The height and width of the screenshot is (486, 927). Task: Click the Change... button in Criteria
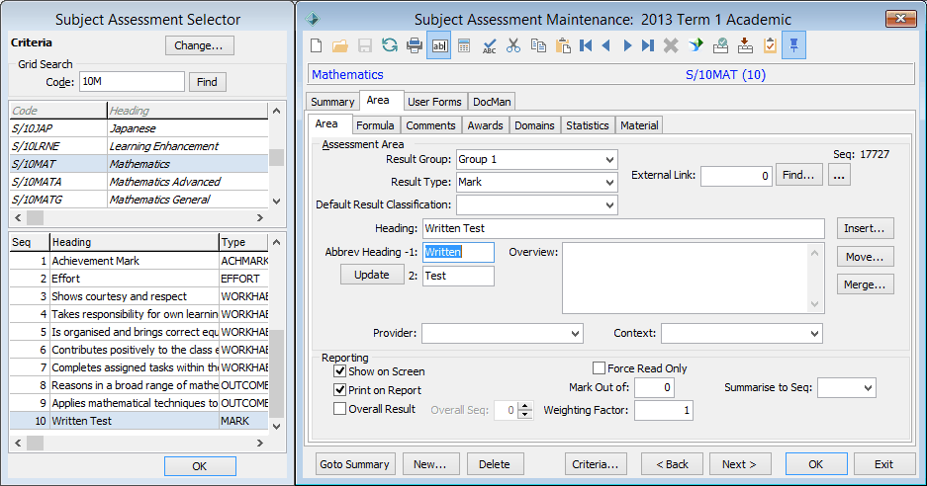pyautogui.click(x=199, y=45)
